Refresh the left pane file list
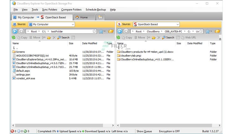232x134 pixels. coord(14,37)
